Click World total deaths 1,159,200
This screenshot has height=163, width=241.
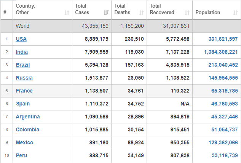tap(132, 26)
